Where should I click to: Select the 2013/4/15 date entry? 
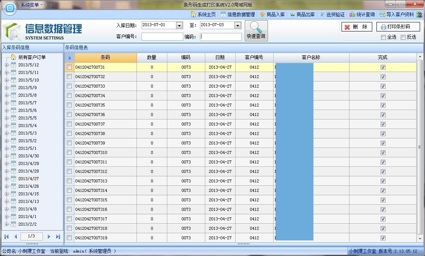(28, 194)
